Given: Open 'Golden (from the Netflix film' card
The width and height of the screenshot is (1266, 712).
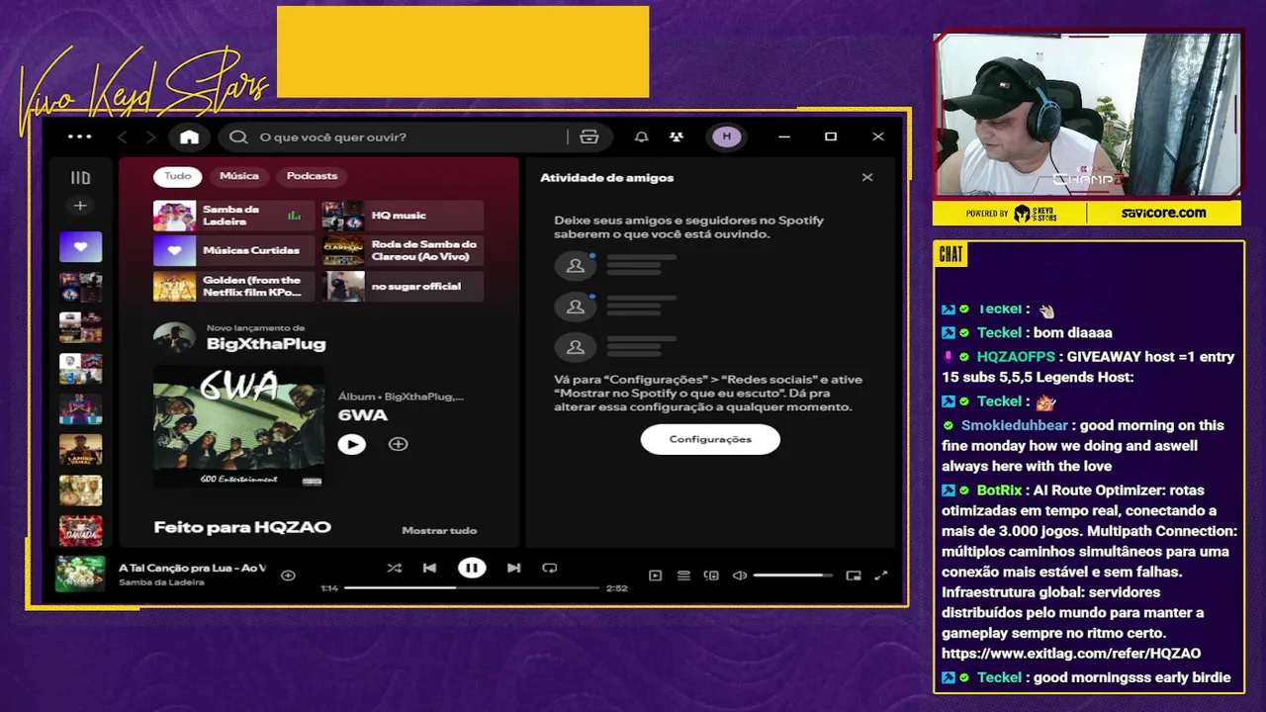Looking at the screenshot, I should coord(233,286).
